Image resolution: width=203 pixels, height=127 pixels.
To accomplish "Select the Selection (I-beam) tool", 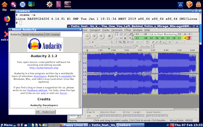I will [117, 34].
